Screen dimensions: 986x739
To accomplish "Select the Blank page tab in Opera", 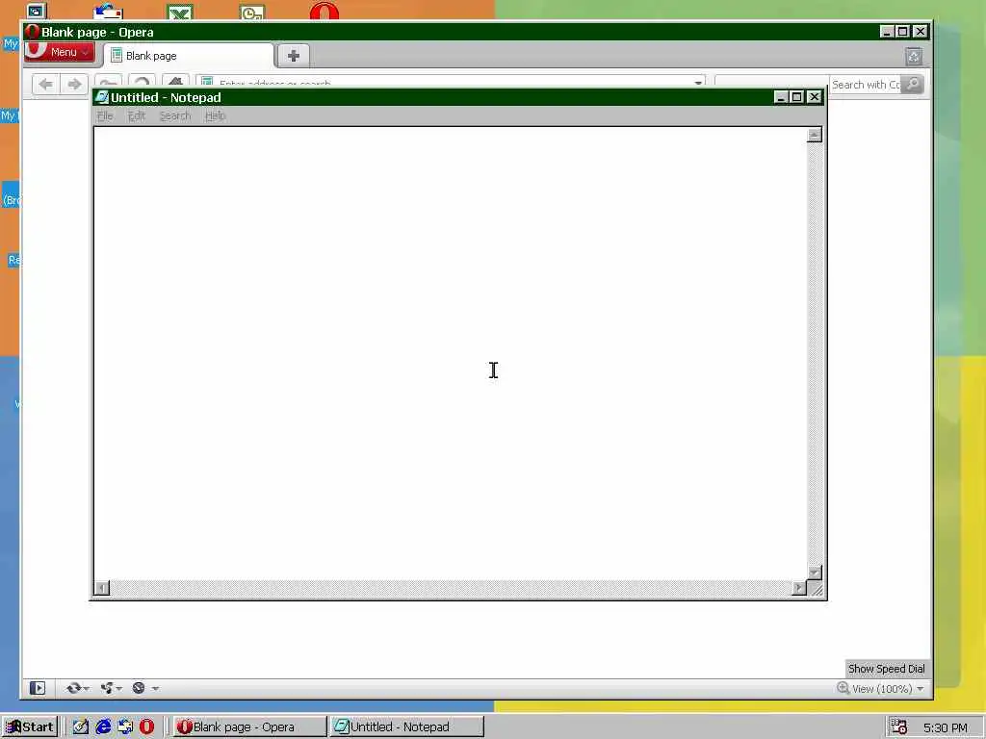I will (x=189, y=56).
